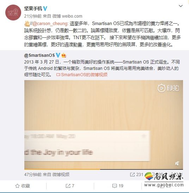Screen dimensions: 189x193
Task: Repost using the share icon with 7
Action: tap(70, 186)
